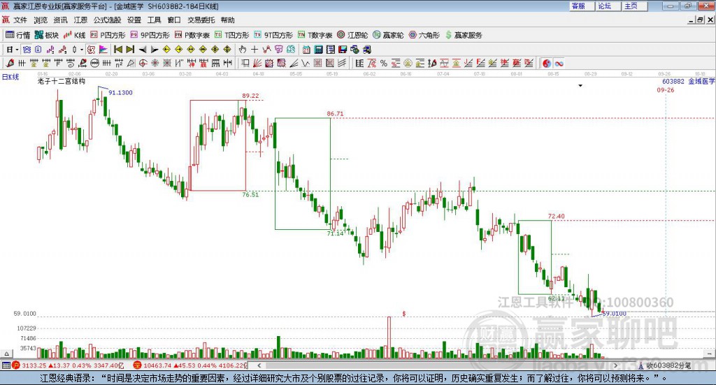Open the 板块 sector view
This screenshot has height=385, width=716.
pyautogui.click(x=47, y=35)
